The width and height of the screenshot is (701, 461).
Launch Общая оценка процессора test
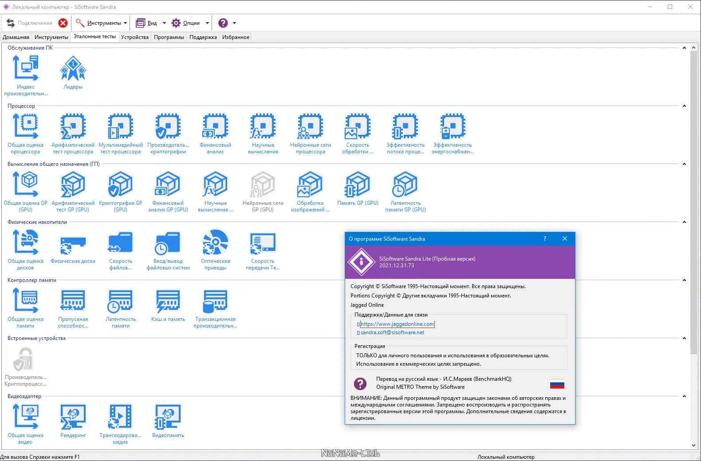pyautogui.click(x=26, y=133)
